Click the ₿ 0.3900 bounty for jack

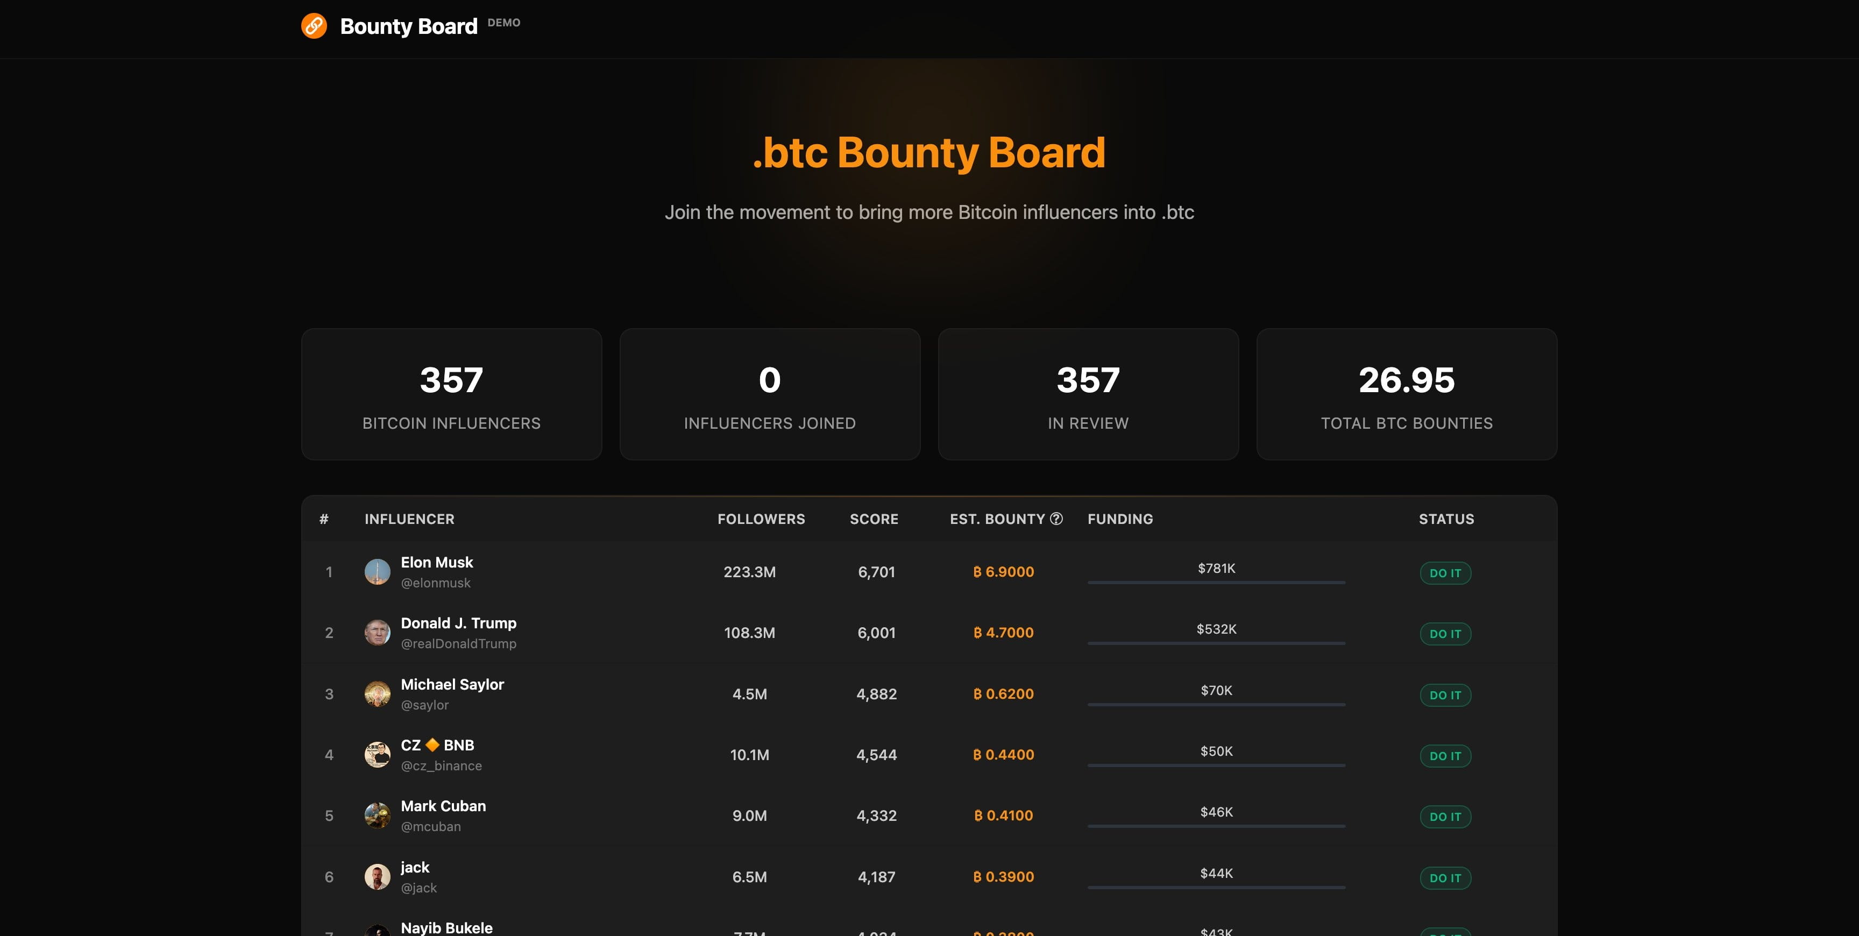coord(1003,877)
